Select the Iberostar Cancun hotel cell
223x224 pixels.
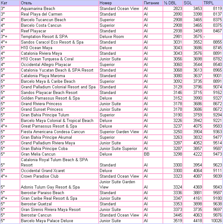[36, 215]
